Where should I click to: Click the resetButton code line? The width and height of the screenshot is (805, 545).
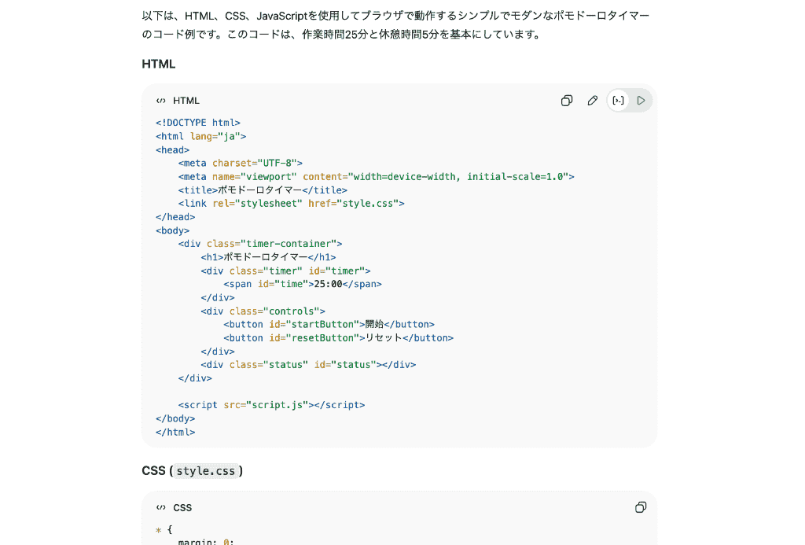(338, 338)
